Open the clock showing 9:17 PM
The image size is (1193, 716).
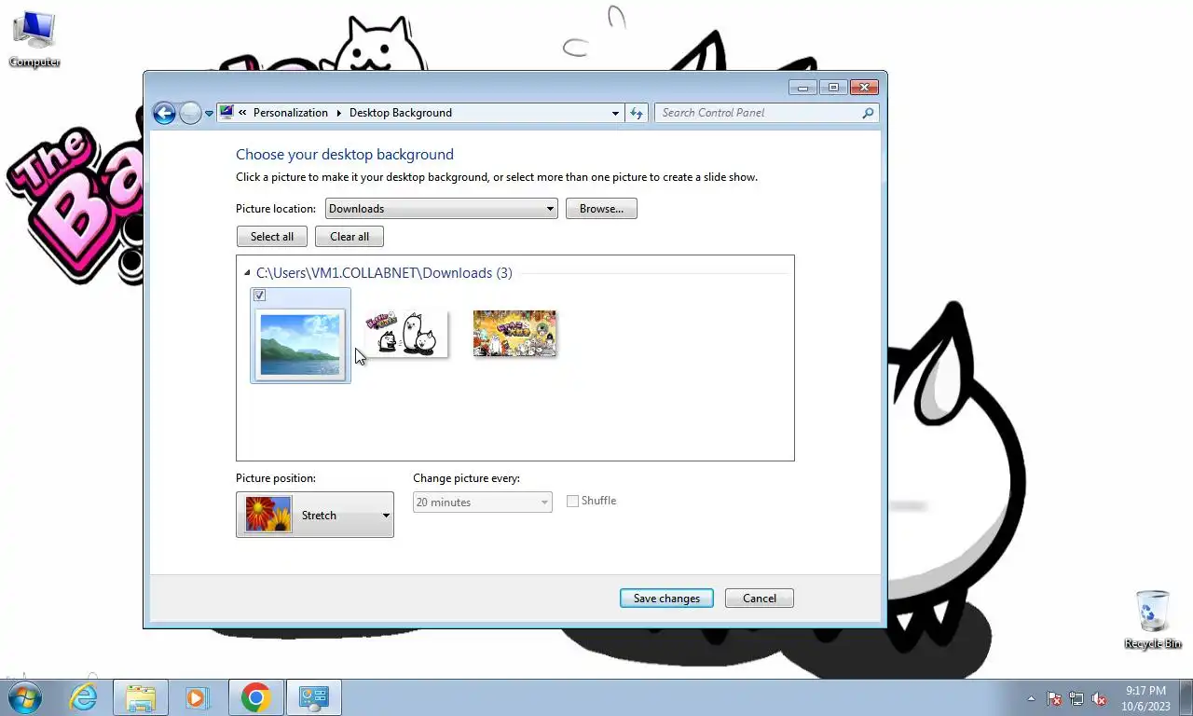click(1145, 698)
